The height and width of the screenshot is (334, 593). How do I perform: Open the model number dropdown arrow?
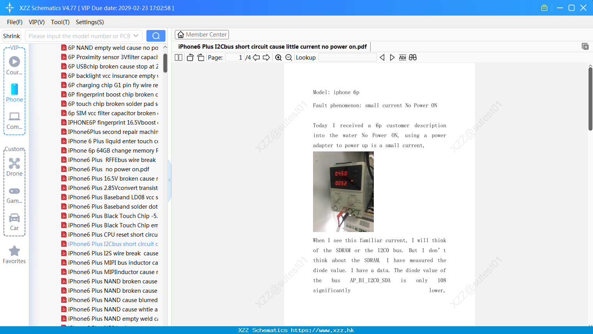pos(136,36)
